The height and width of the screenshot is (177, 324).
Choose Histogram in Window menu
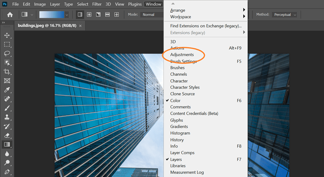pos(206,133)
